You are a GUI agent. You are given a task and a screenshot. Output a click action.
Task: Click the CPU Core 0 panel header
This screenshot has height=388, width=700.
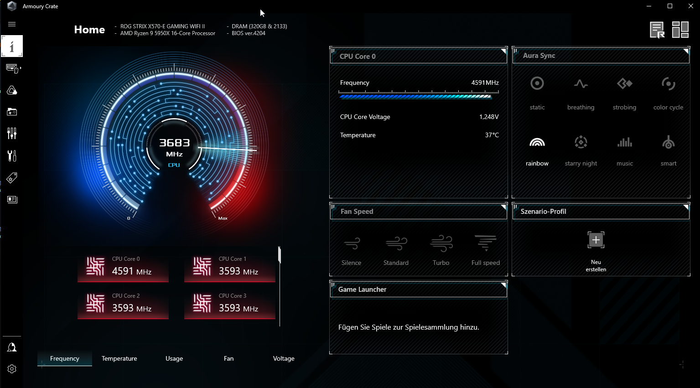419,56
